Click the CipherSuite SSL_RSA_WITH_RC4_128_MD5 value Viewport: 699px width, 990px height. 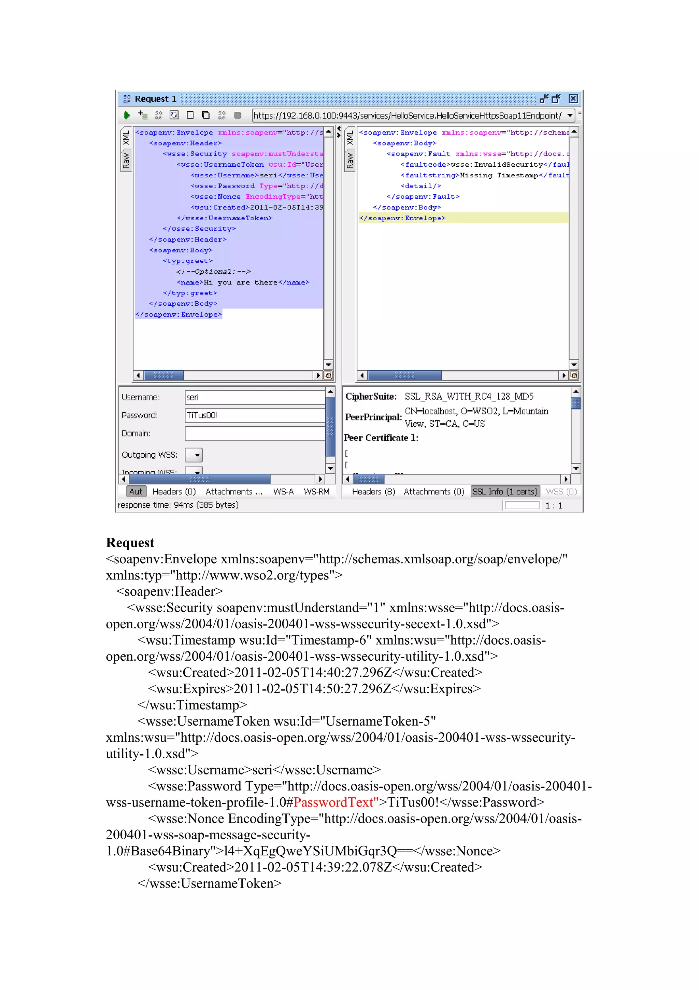point(469,396)
